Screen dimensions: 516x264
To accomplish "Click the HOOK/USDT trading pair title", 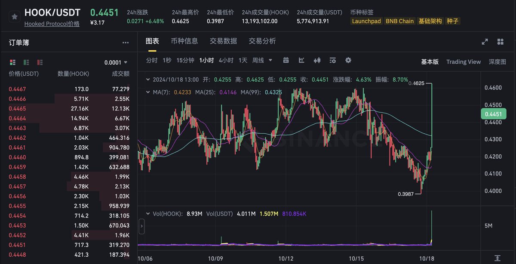I will 52,12.
